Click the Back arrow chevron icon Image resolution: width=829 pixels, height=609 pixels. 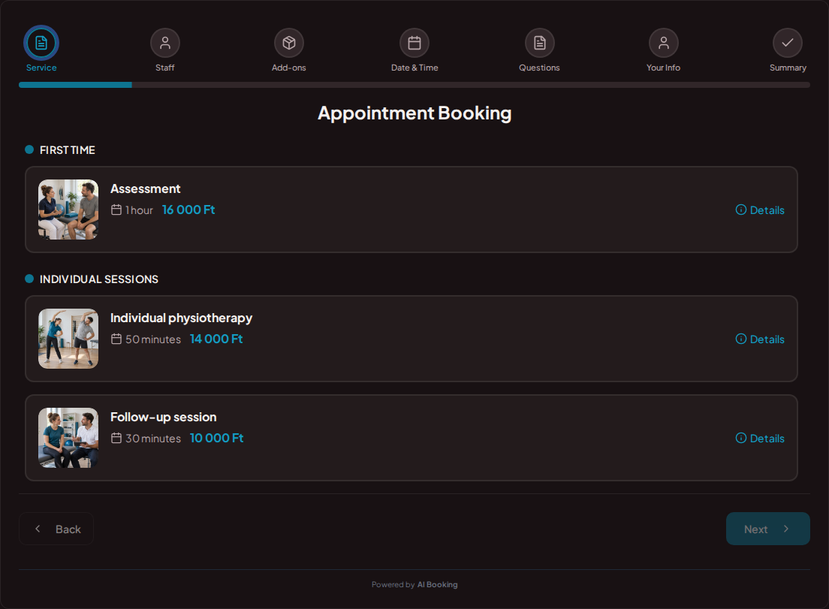point(38,529)
